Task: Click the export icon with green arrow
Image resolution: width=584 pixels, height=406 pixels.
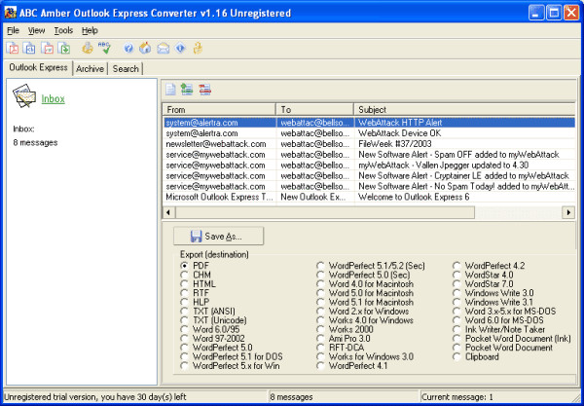Action: (64, 48)
